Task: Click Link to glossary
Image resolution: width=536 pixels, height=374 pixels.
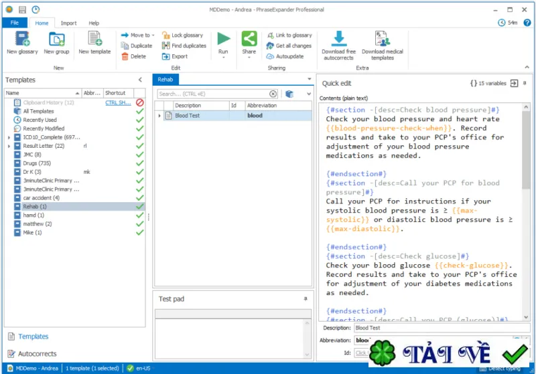Action: [289, 35]
